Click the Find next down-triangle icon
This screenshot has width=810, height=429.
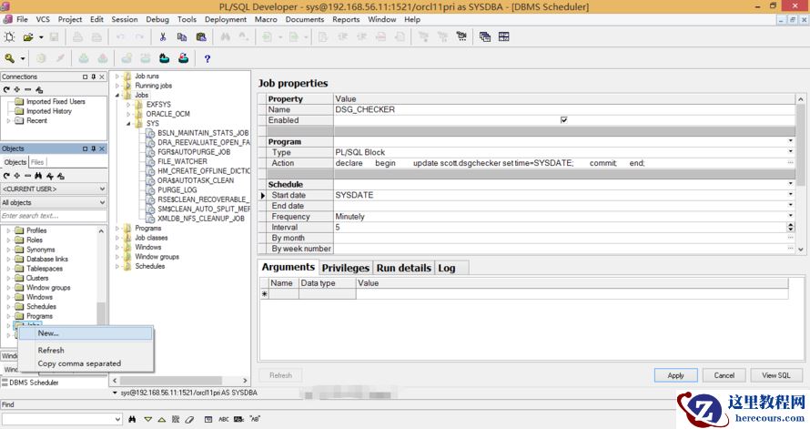click(147, 419)
